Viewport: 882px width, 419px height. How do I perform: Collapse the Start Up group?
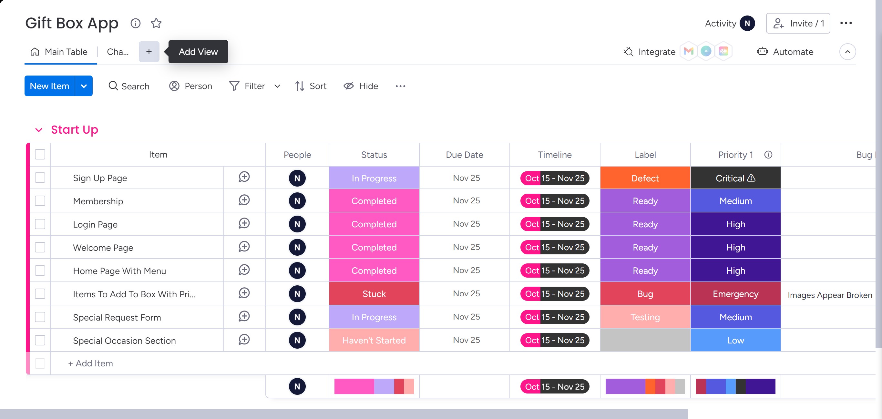[39, 130]
